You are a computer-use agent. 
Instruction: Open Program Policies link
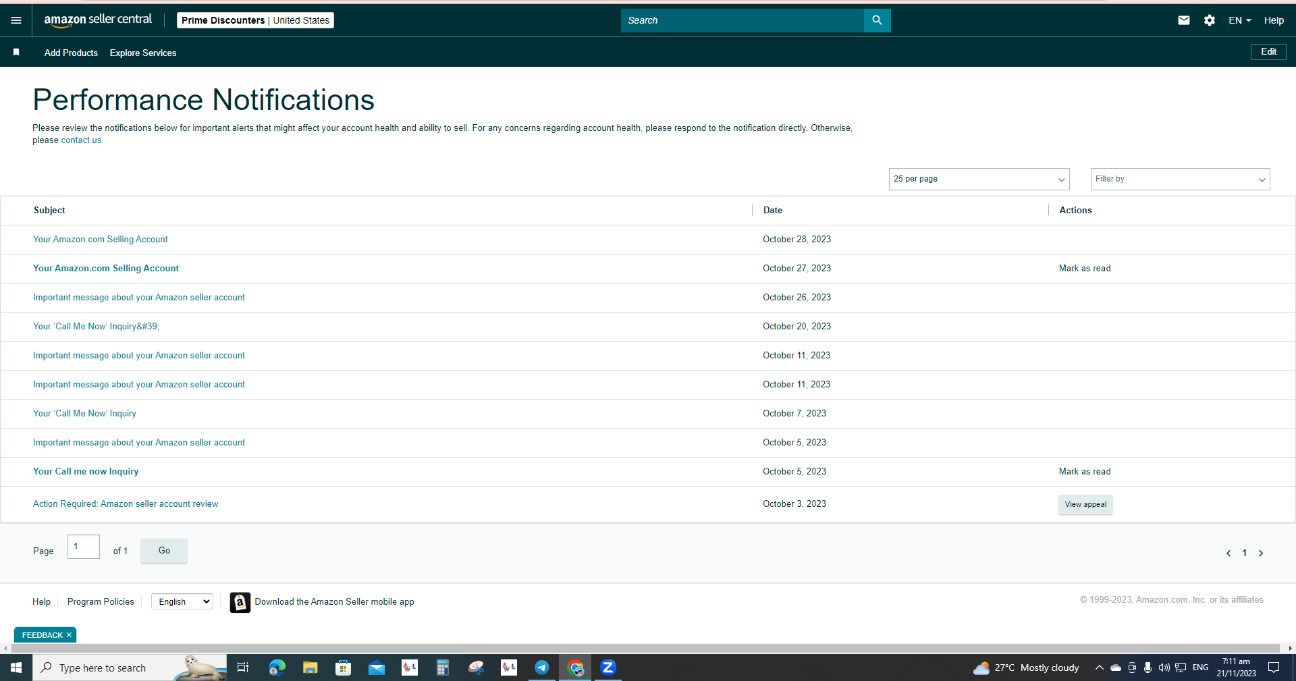(x=101, y=601)
